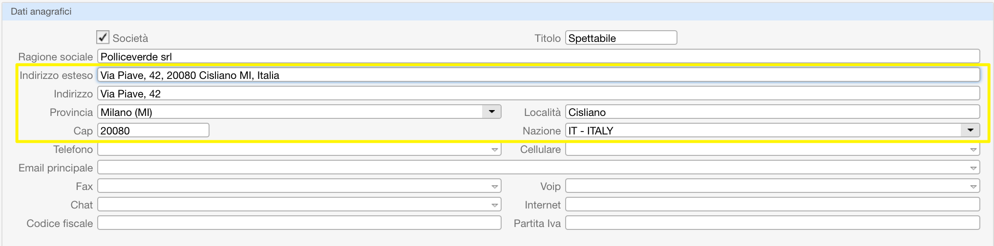The width and height of the screenshot is (994, 246).
Task: Click the Email principale text field
Action: coord(532,168)
